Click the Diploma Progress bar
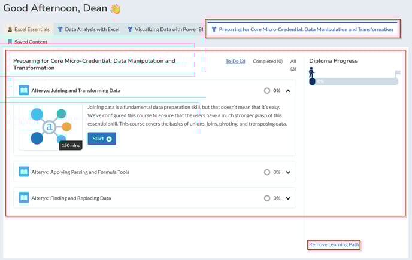The image size is (412, 260). [354, 82]
